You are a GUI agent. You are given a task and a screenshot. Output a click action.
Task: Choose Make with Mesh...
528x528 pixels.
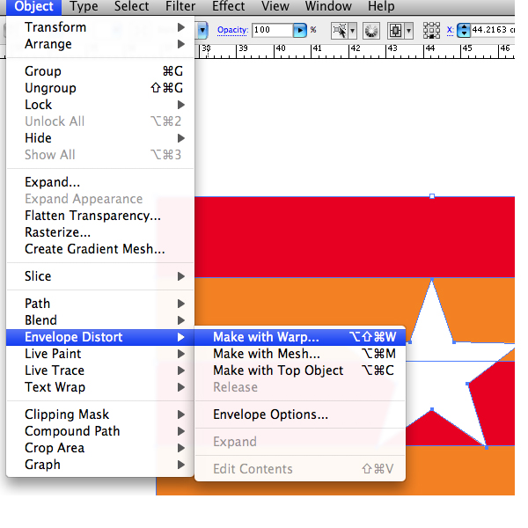(300, 354)
